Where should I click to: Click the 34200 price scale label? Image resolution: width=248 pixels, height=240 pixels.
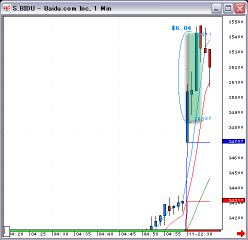pyautogui.click(x=236, y=218)
